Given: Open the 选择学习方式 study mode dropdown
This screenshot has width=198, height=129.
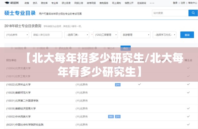Looking at the screenshot, I should coord(165,35).
